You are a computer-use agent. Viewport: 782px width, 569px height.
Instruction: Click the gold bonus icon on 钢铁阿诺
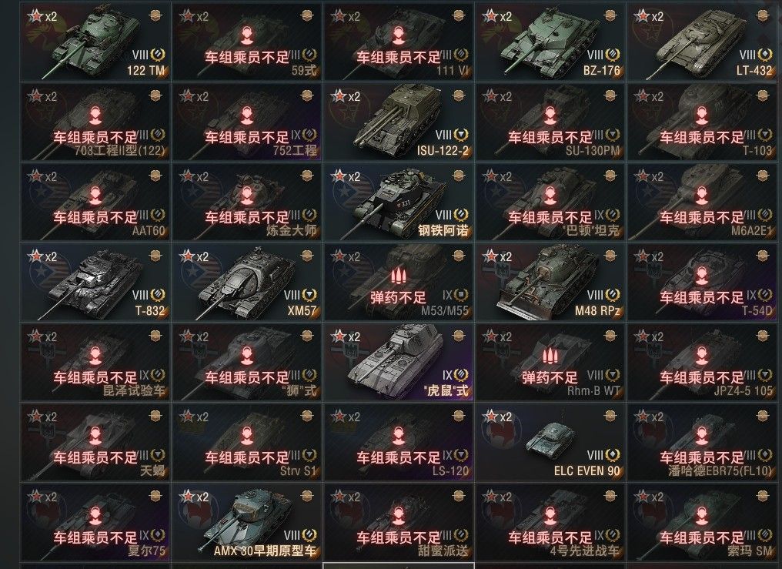[x=458, y=176]
